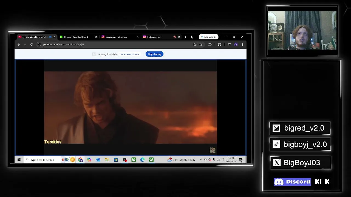Image resolution: width=351 pixels, height=197 pixels.
Task: Open File Explorer from the taskbar
Action: tap(107, 160)
